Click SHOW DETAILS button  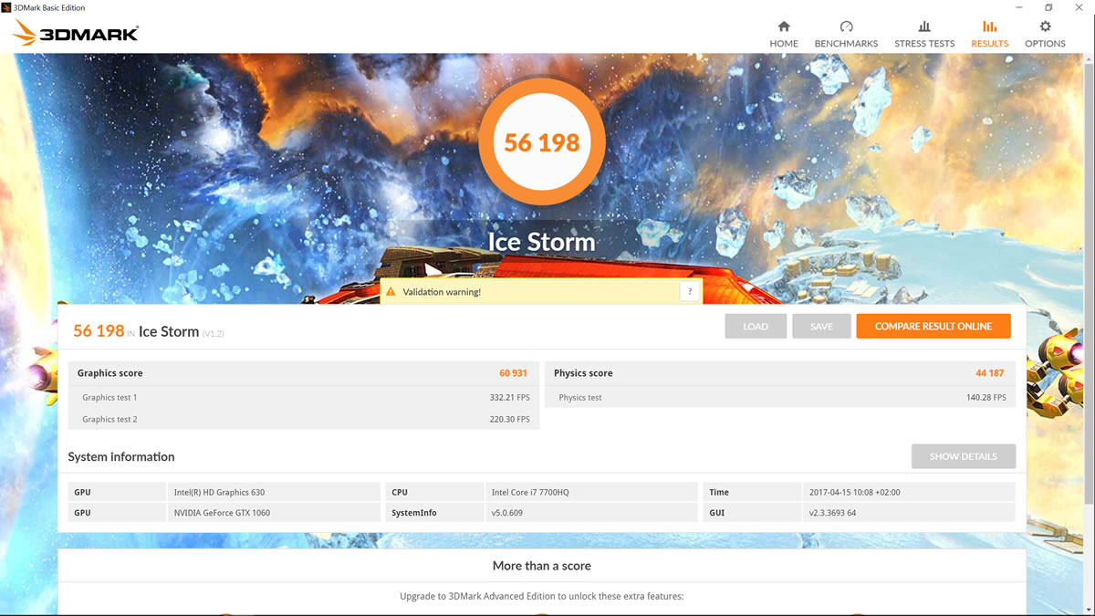tap(964, 456)
